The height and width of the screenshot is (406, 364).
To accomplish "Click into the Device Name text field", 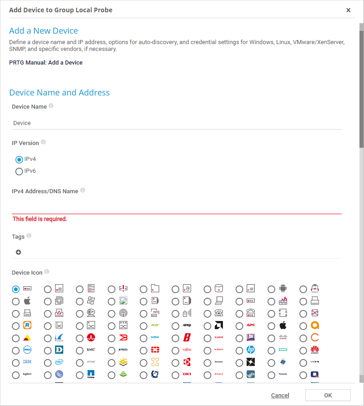I will tap(177, 123).
